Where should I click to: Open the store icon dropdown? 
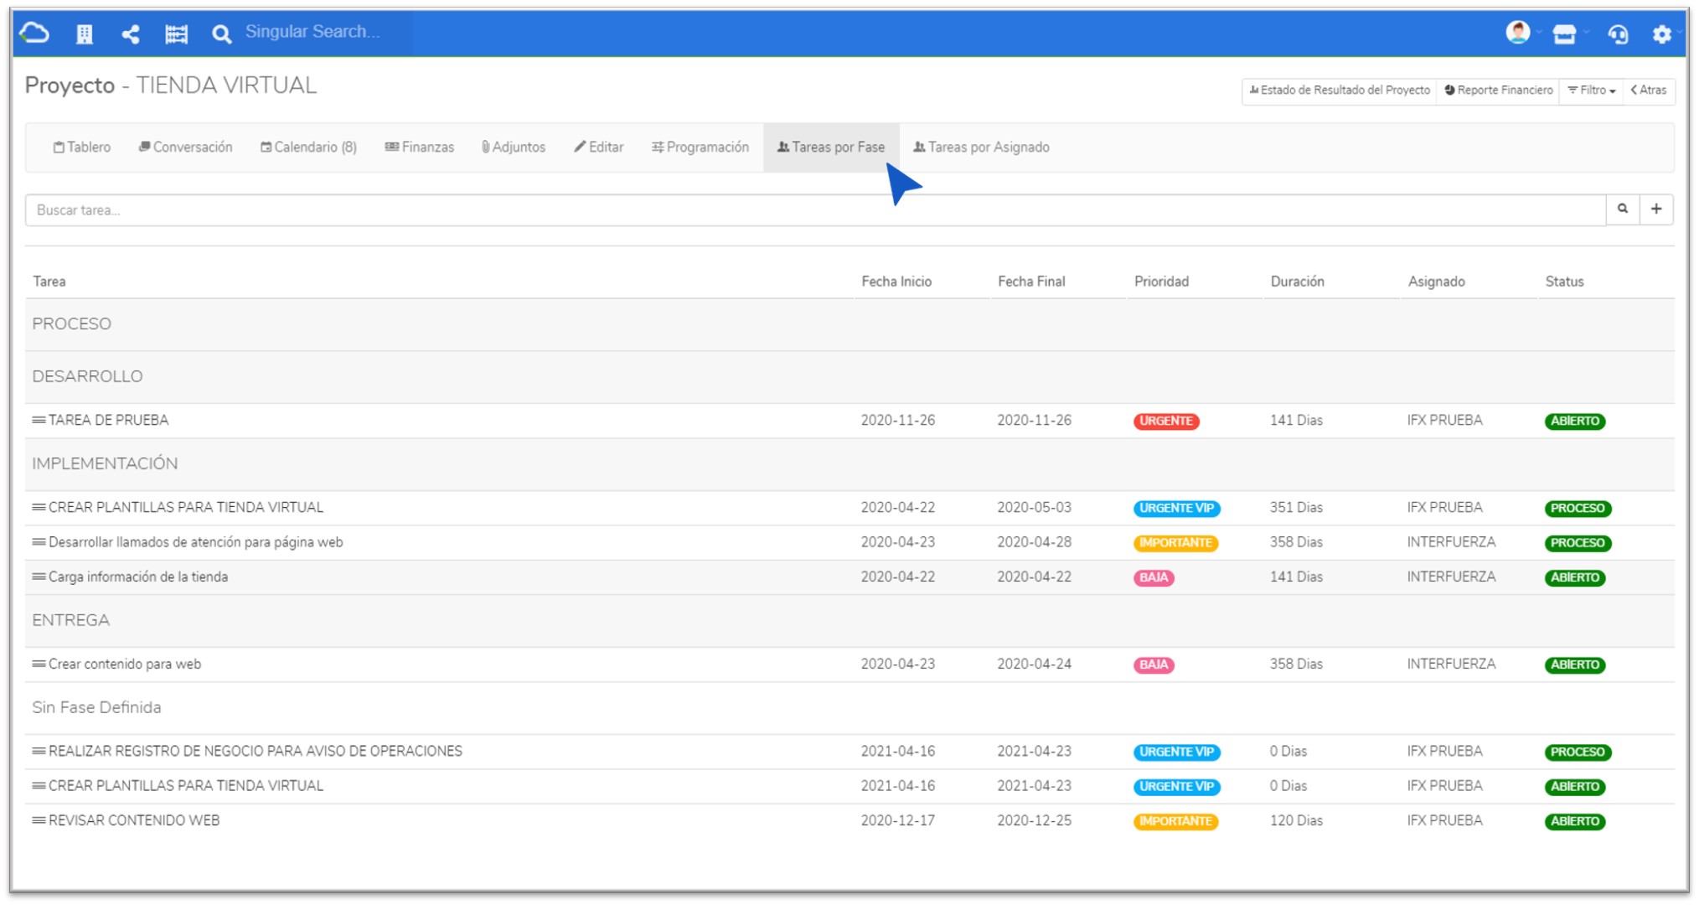(1564, 34)
